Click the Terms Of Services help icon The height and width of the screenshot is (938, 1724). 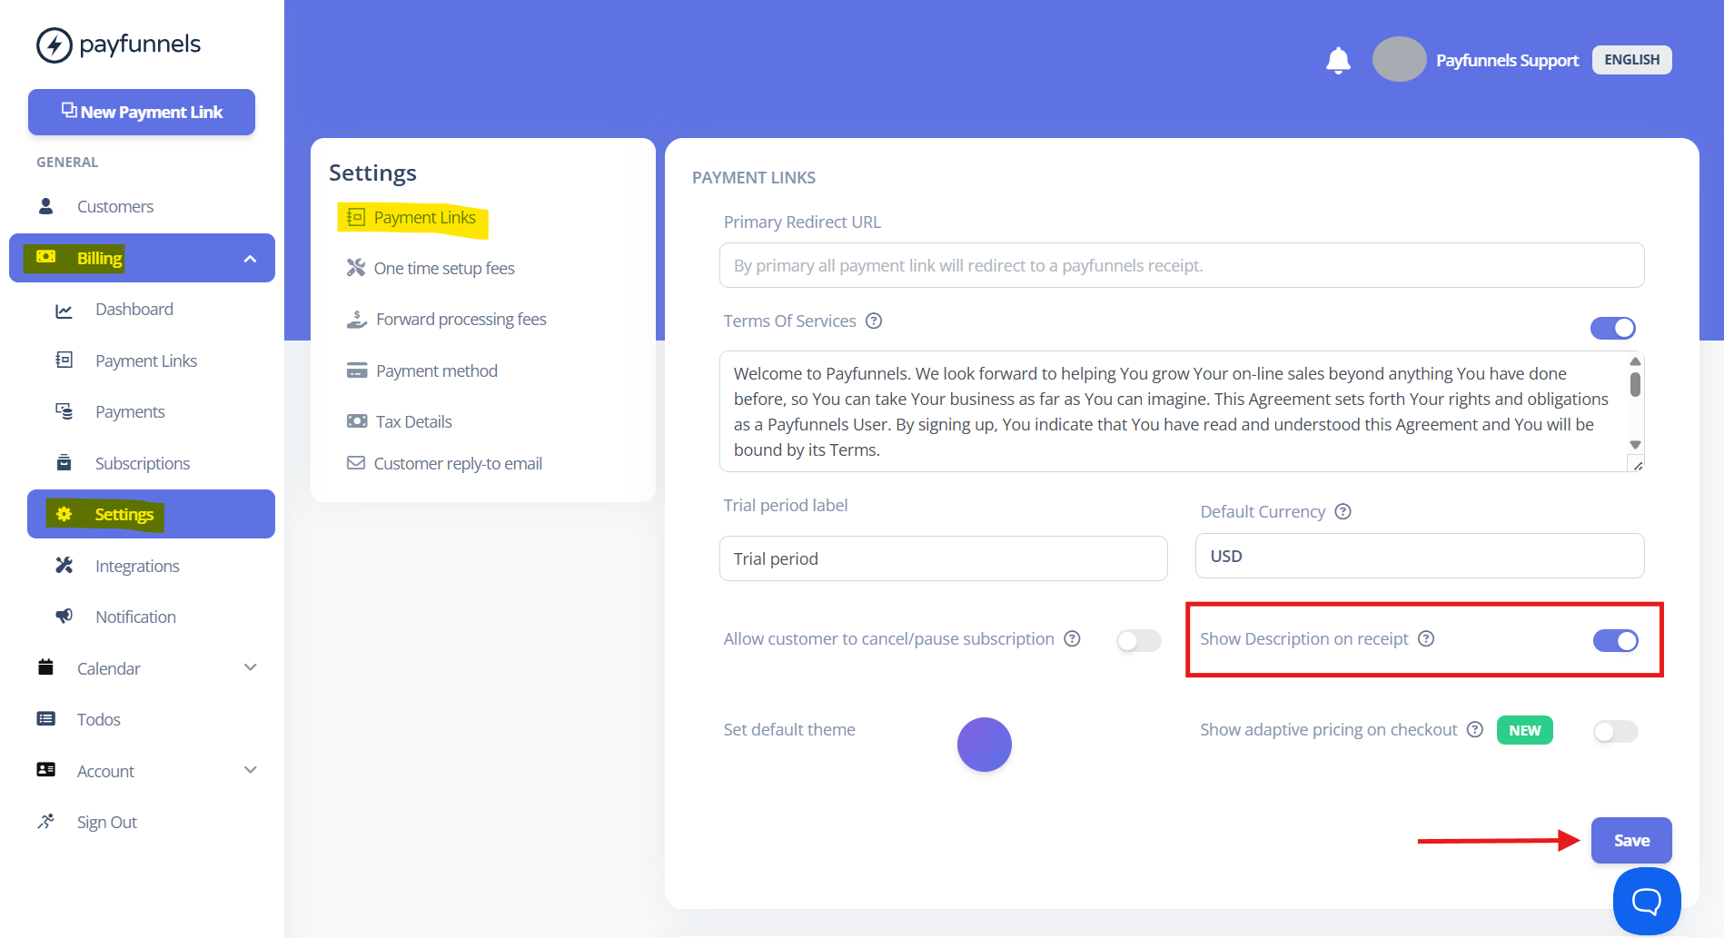click(x=874, y=321)
